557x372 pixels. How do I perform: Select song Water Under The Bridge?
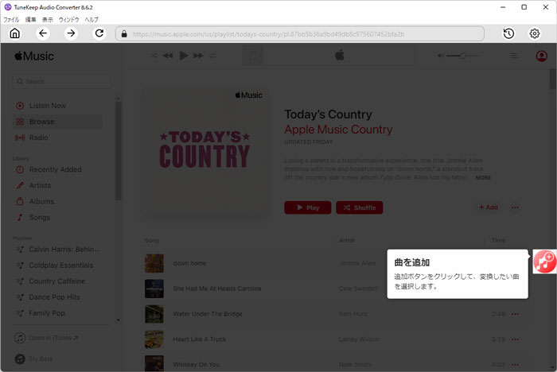[x=208, y=314]
